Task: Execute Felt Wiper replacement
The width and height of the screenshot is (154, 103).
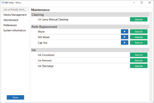Action: 139,37
